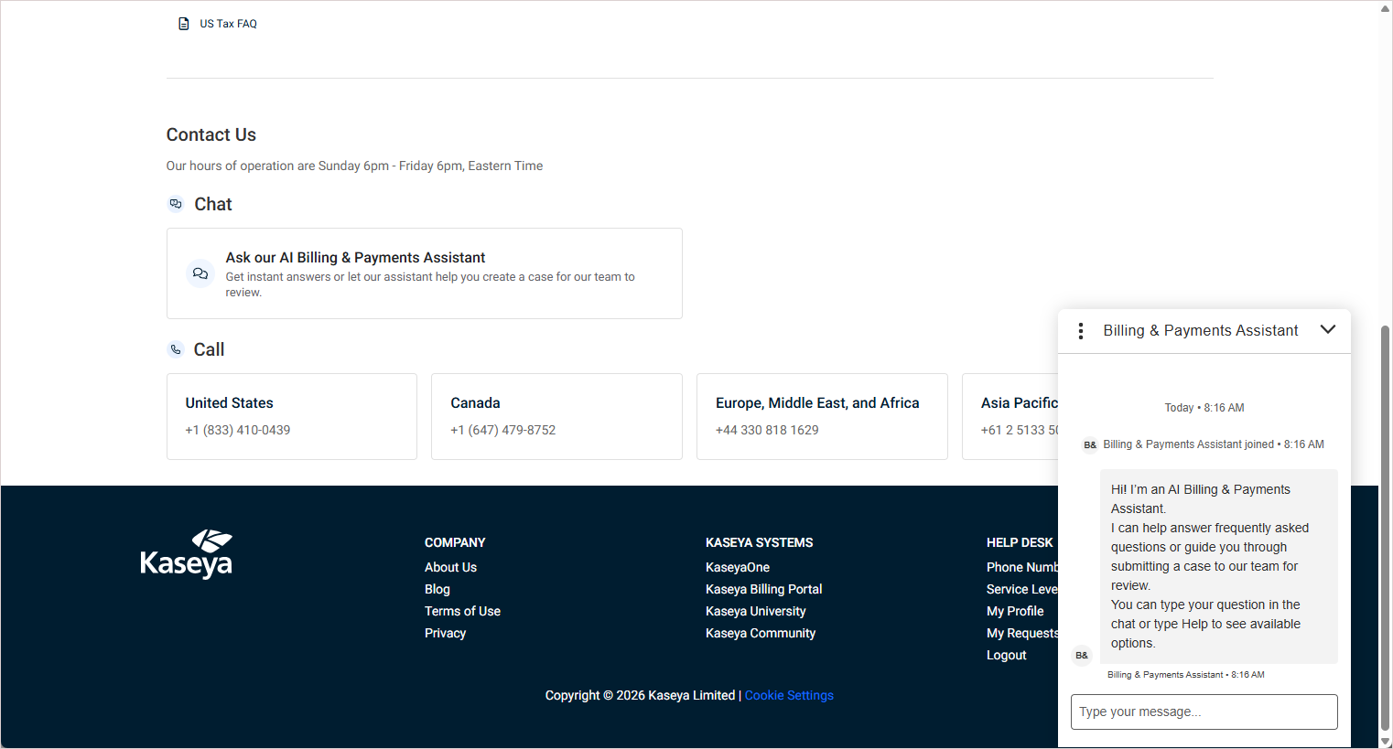The image size is (1393, 749).
Task: Click the chat bubble icon beside Chat heading
Action: 176,204
